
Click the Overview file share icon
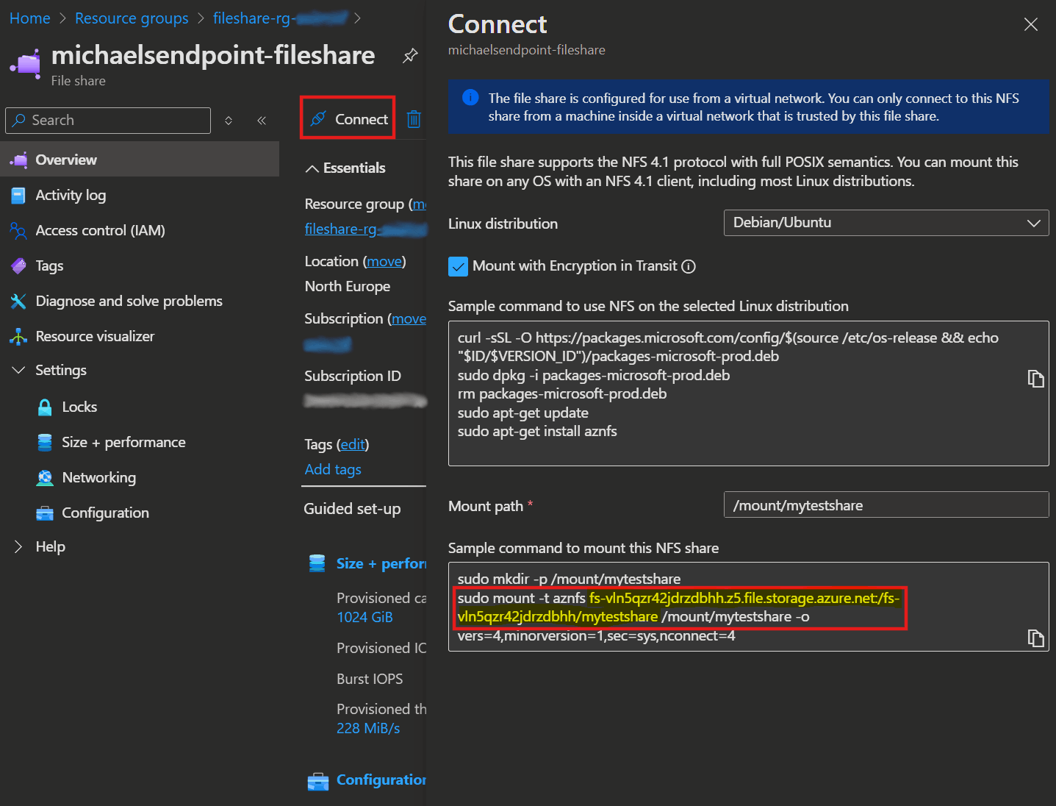point(18,160)
